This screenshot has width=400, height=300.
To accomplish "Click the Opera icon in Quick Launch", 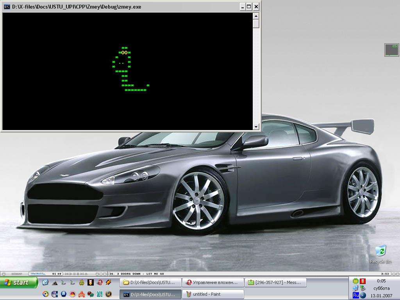I will pos(100,282).
